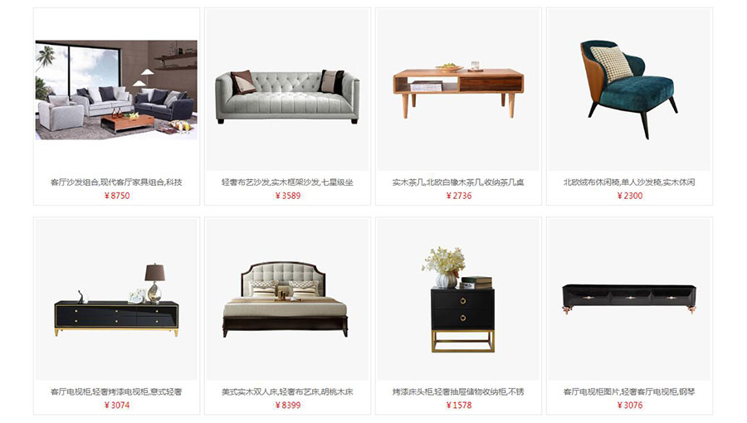This screenshot has height=423, width=747.
Task: Open the black TV cabinet with lamp image
Action: (116, 299)
